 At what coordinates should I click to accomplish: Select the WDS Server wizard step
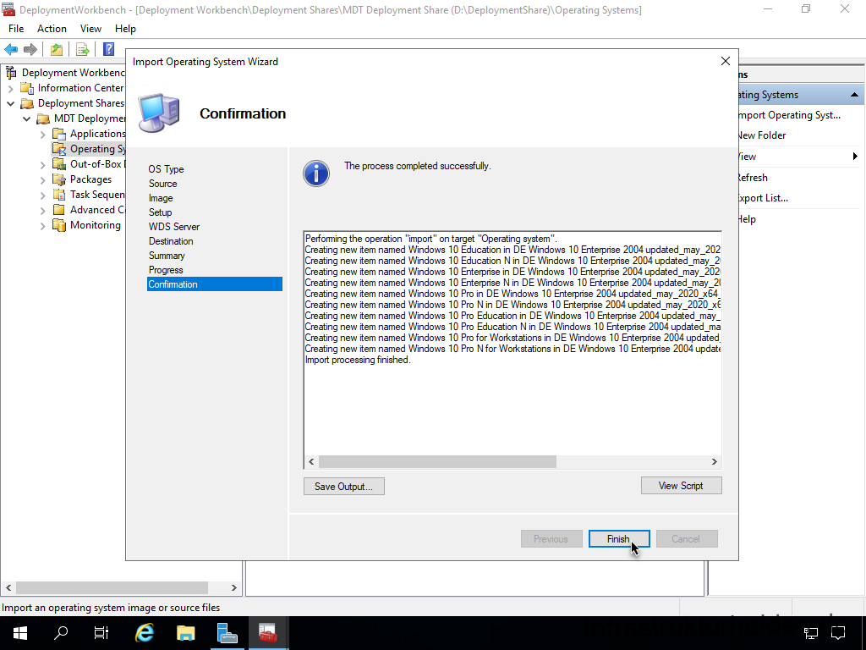[174, 227]
